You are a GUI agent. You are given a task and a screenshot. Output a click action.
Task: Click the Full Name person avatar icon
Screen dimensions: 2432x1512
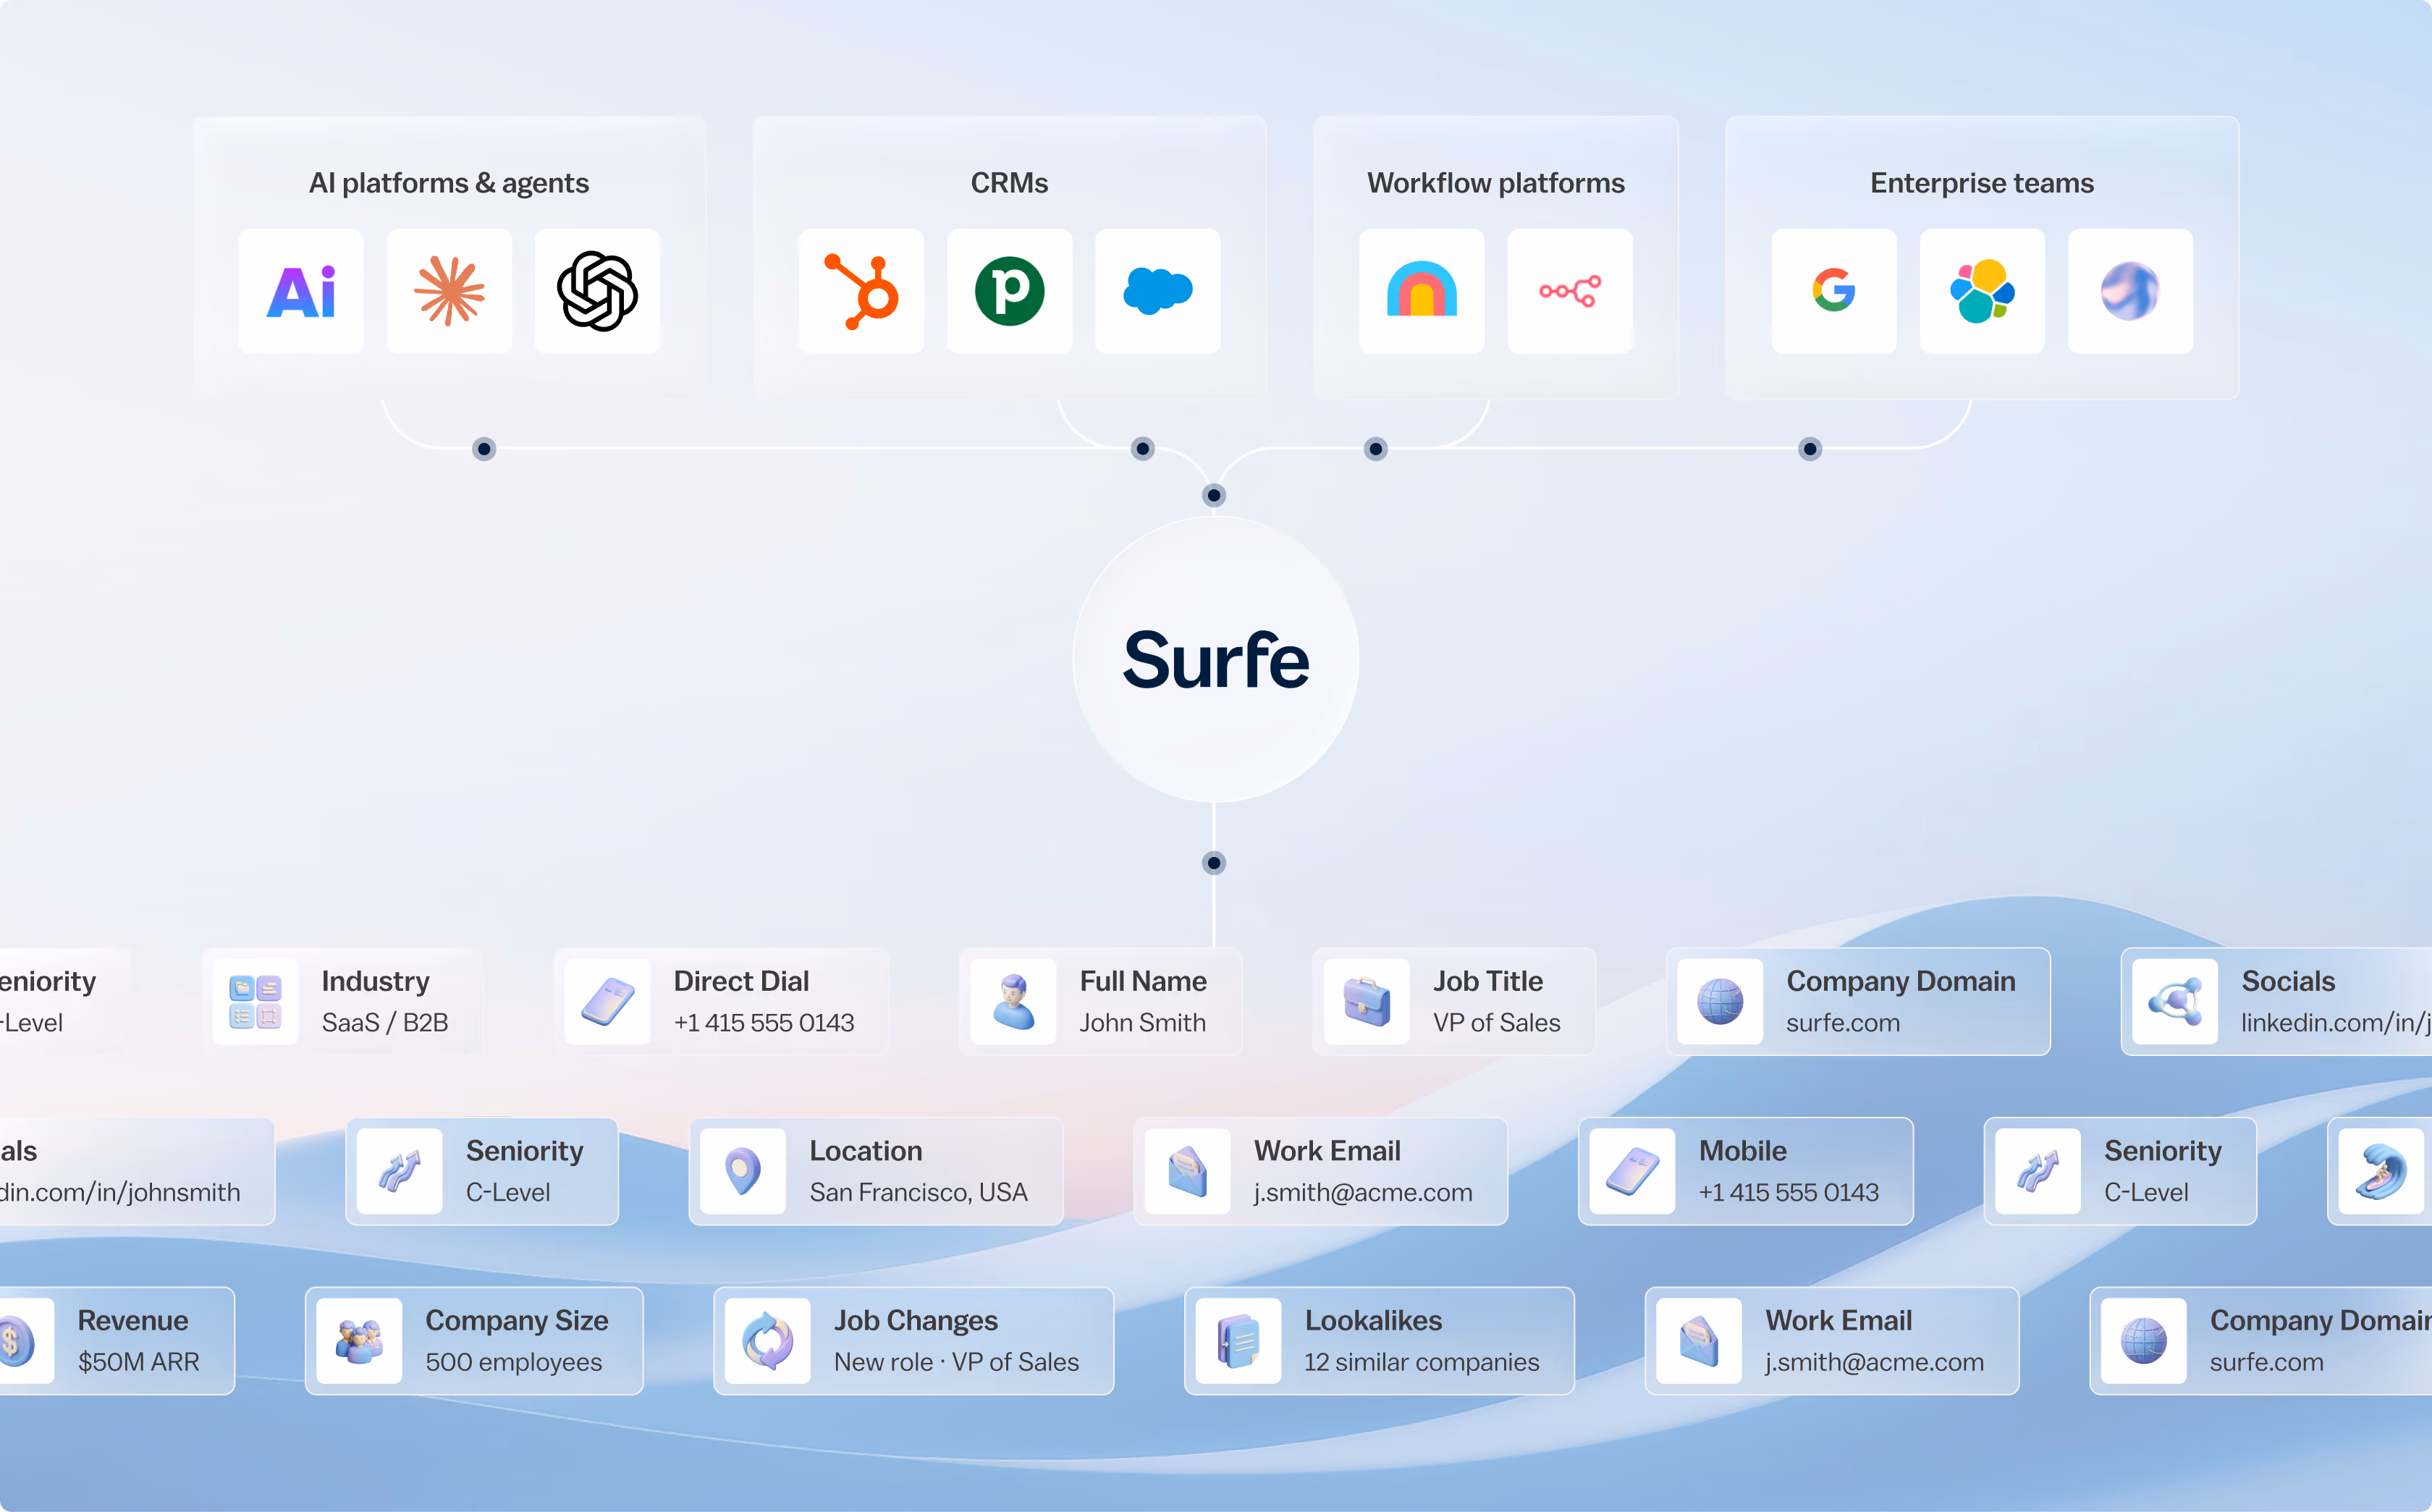[x=1013, y=1002]
